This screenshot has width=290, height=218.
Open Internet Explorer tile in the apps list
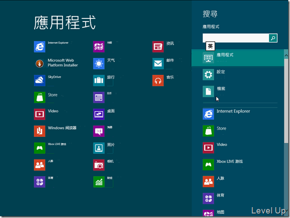(x=40, y=47)
